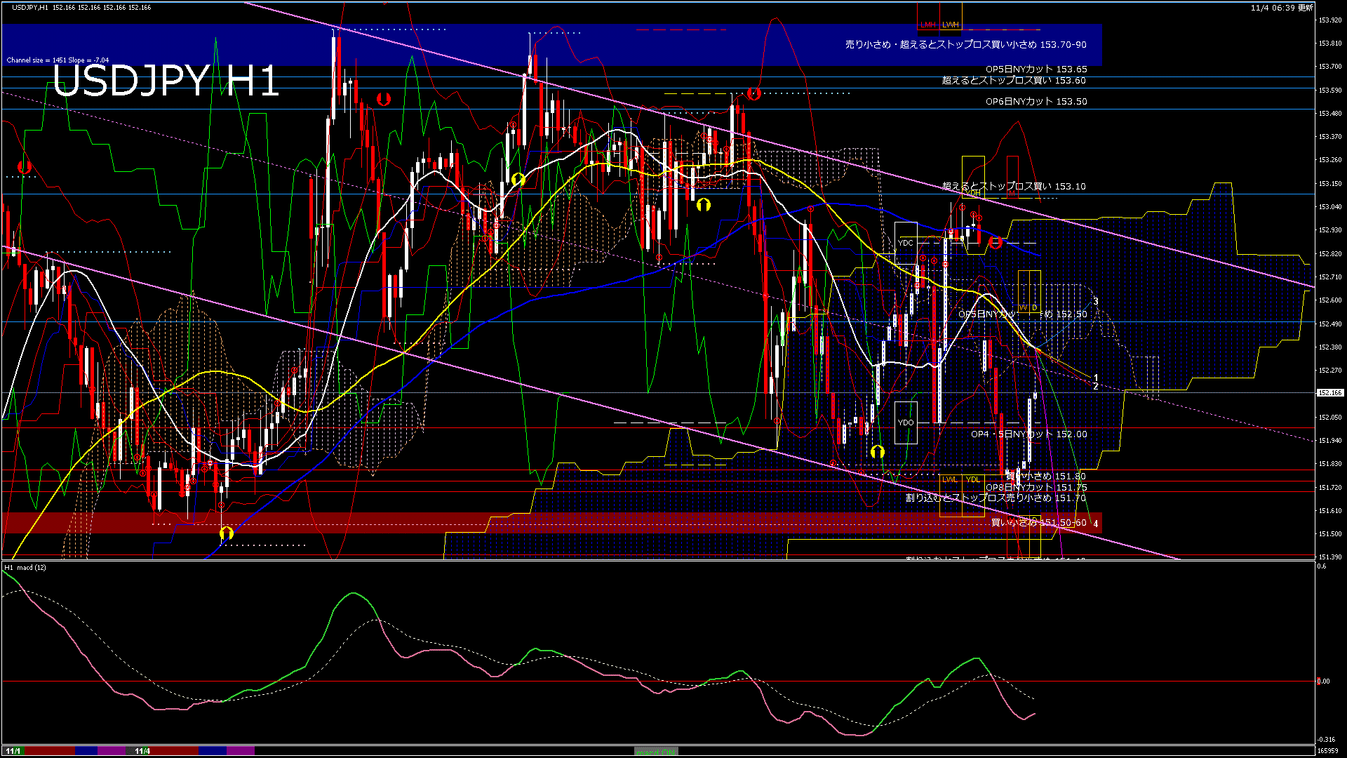Click red down-arrow on the 153.59 dotted high
1347x758 pixels.
(753, 93)
